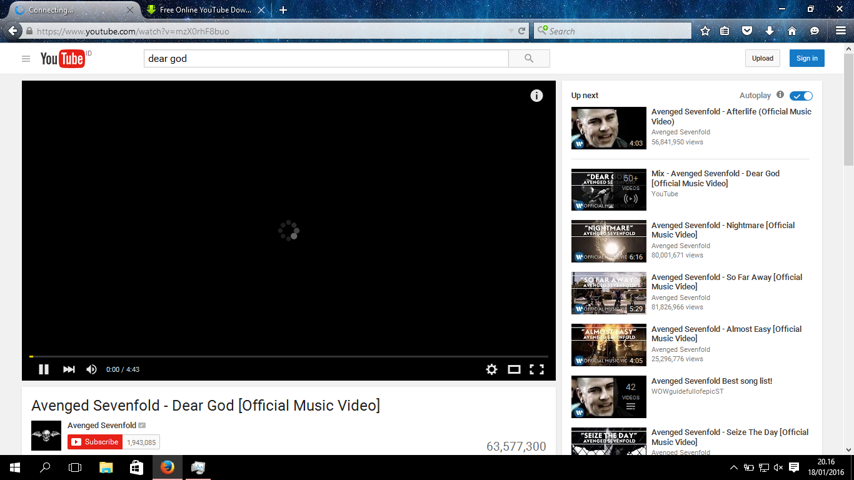Click the muted volume tray icon
The width and height of the screenshot is (854, 480).
[778, 467]
